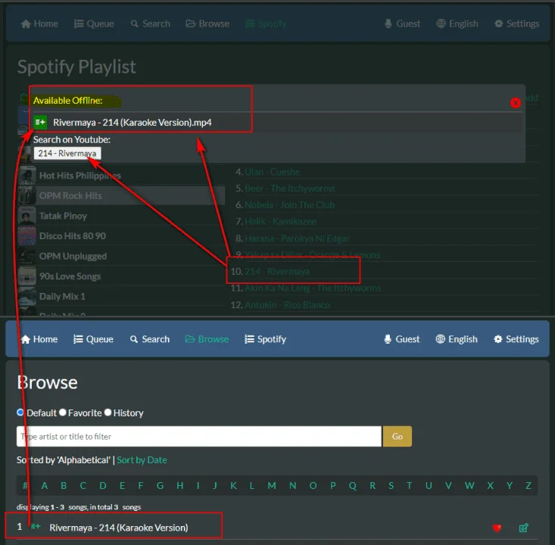Click Rivermaya - 214 (Karaoke Version).mp4 offline entry
Image resolution: width=555 pixels, height=545 pixels.
pos(132,123)
